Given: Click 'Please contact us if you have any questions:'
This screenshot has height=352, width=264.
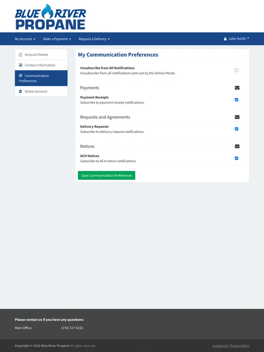Looking at the screenshot, I should point(49,319).
